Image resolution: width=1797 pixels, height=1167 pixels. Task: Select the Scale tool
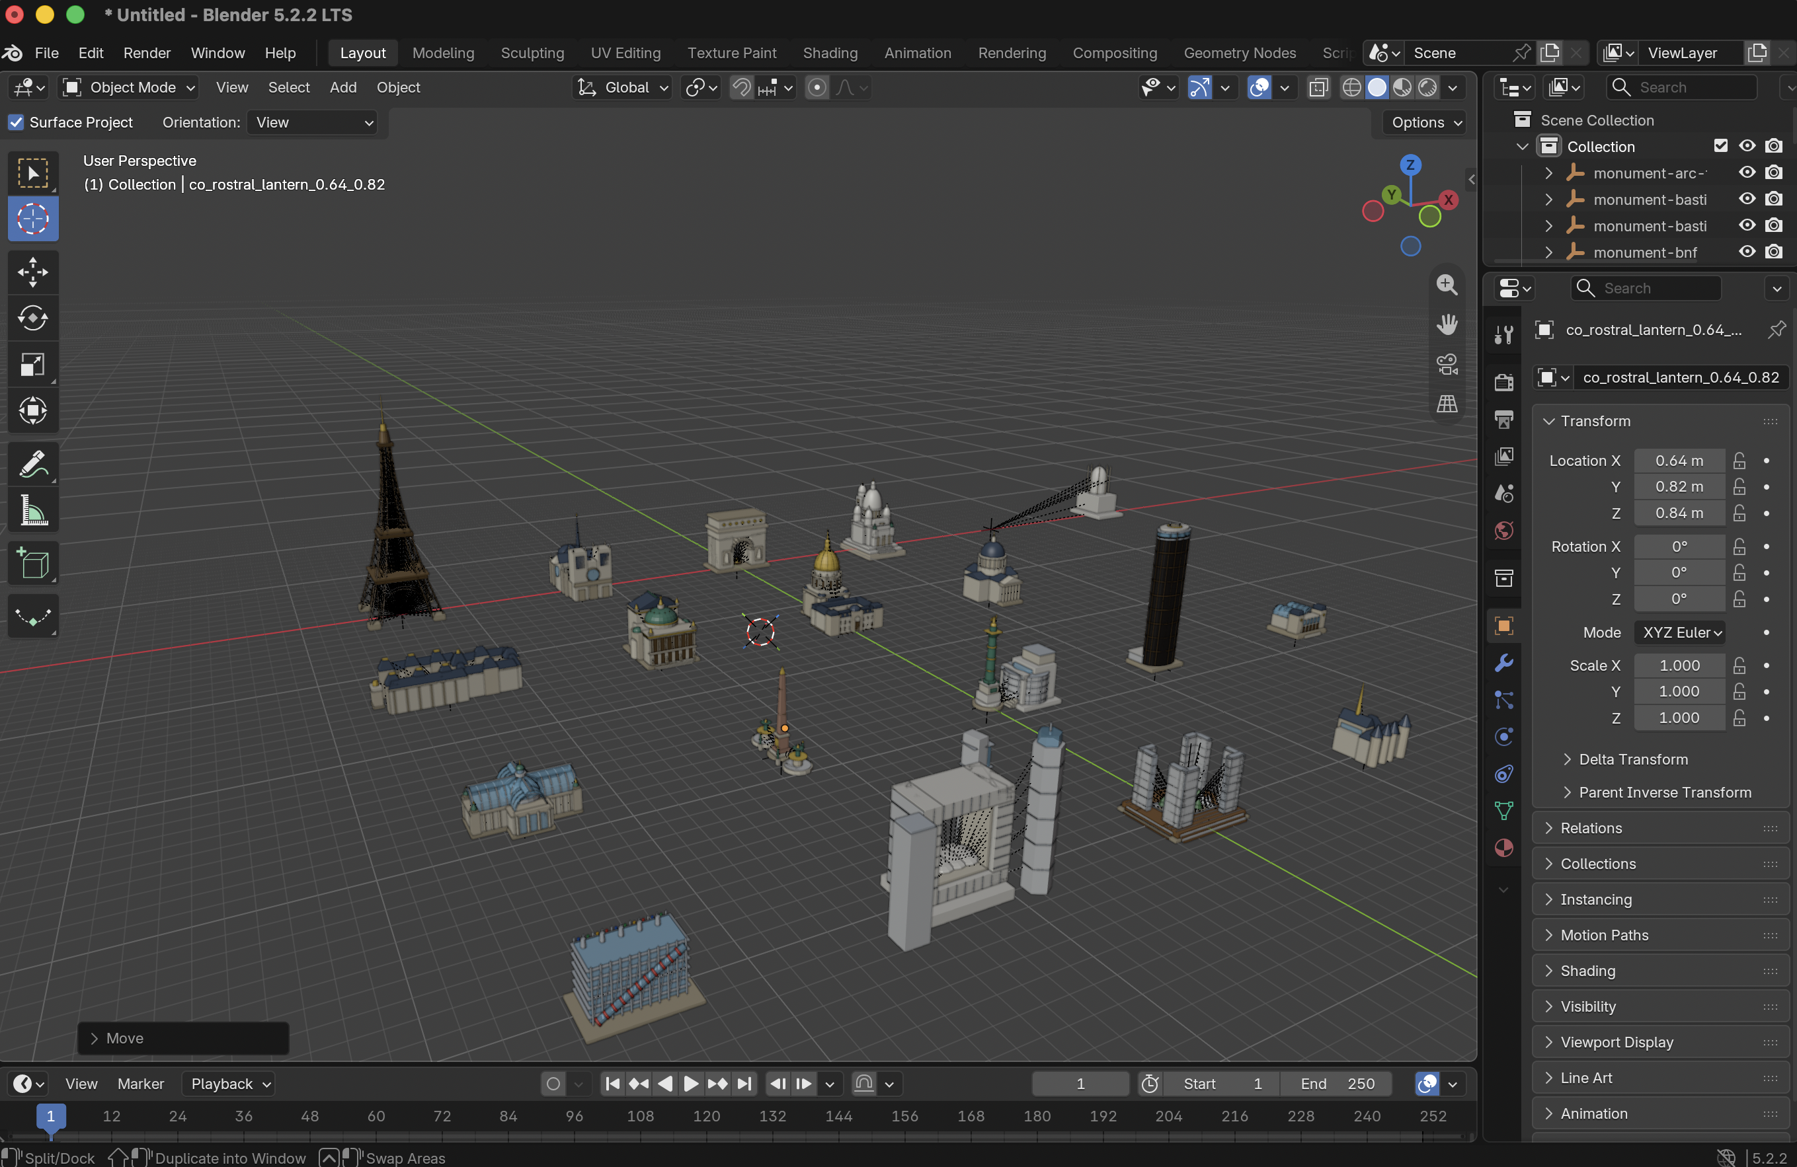pyautogui.click(x=33, y=365)
